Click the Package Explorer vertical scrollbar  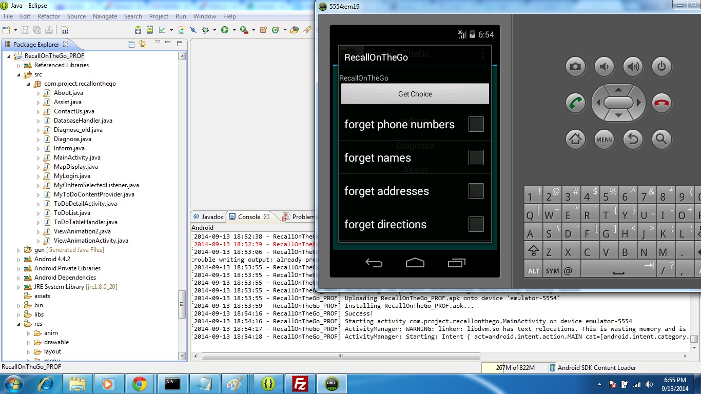tap(182, 305)
